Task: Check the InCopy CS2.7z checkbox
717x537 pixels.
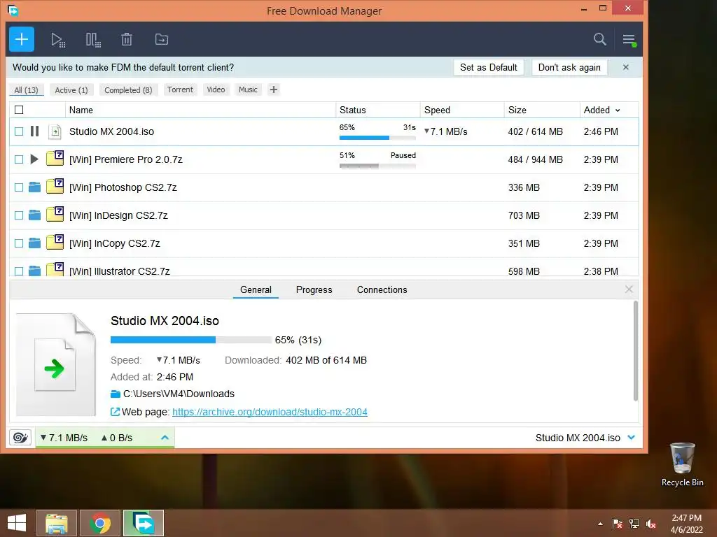Action: 19,243
